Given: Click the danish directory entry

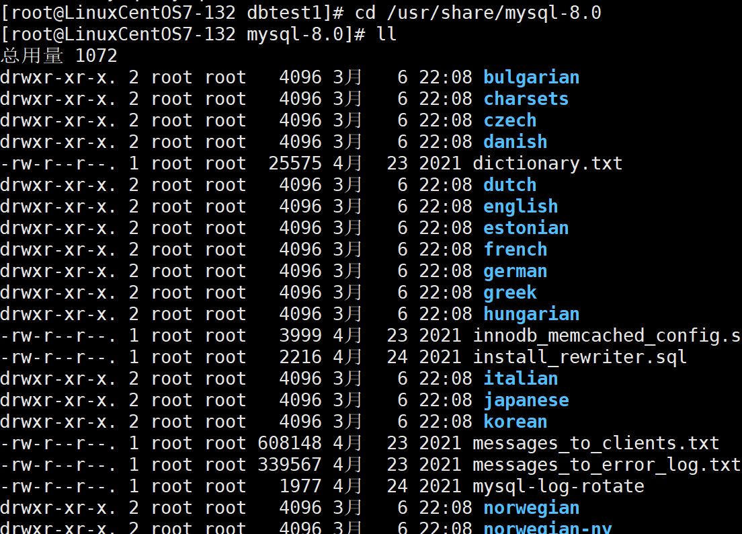Looking at the screenshot, I should pos(516,141).
